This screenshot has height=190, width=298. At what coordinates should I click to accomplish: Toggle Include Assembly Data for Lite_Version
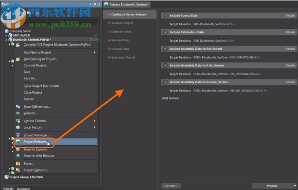tap(165, 66)
